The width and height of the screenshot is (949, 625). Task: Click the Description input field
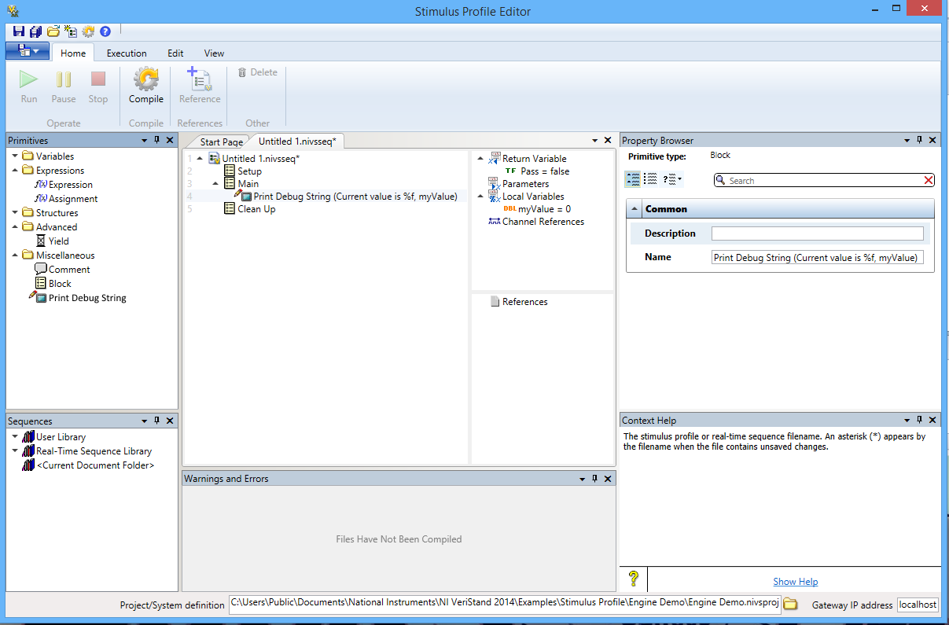coord(817,233)
